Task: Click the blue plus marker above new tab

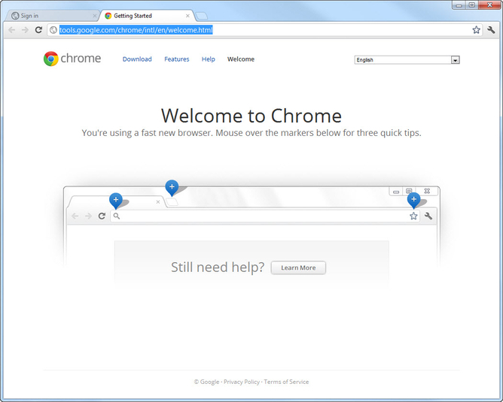Action: (x=172, y=186)
